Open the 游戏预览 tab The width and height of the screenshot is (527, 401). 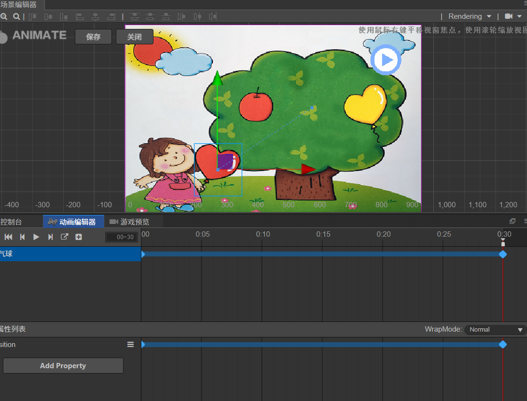[x=130, y=222]
